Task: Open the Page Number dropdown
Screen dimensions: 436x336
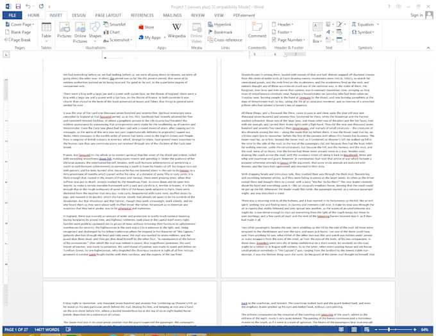Action: click(x=289, y=40)
